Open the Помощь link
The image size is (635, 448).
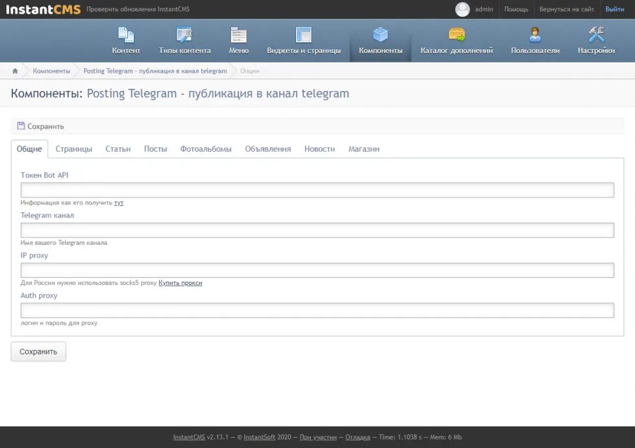tap(516, 9)
